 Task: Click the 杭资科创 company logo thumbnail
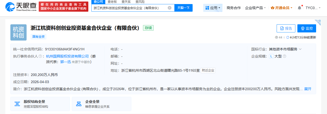click(18, 32)
